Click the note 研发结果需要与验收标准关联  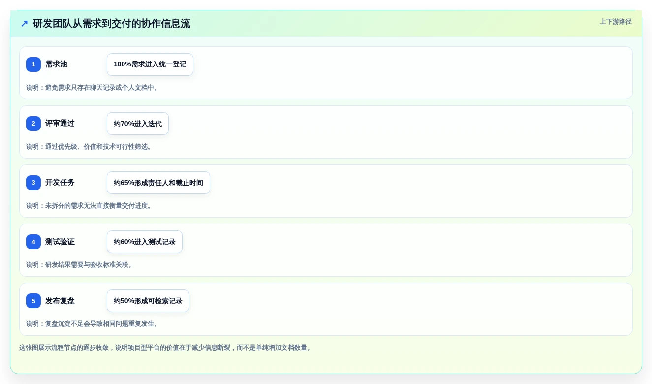[79, 265]
